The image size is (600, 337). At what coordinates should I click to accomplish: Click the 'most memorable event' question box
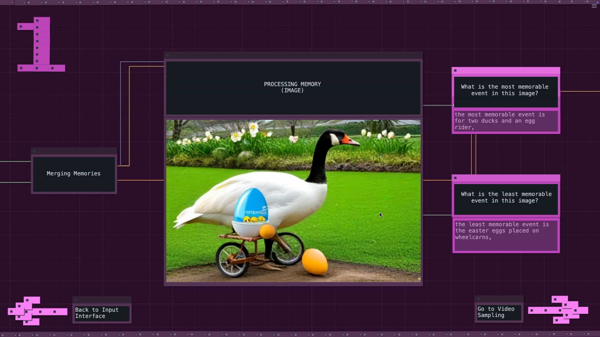tap(506, 91)
